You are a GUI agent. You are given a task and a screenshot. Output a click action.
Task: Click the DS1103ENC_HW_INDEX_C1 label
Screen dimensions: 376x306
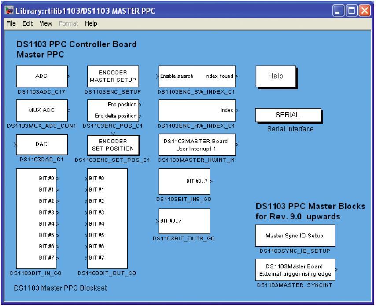(196, 126)
